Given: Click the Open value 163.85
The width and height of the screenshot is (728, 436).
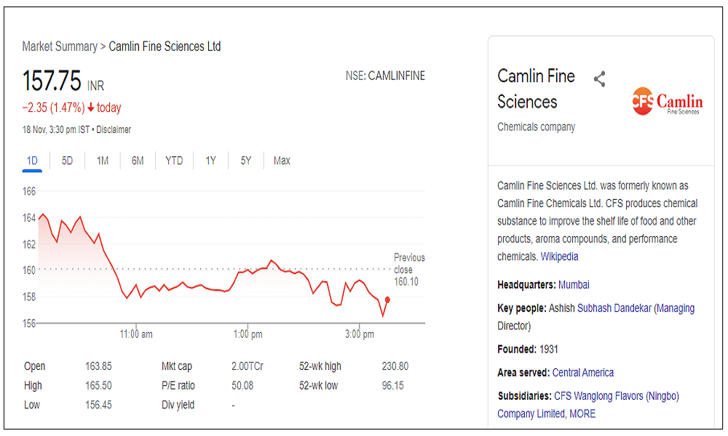Looking at the screenshot, I should [x=98, y=366].
